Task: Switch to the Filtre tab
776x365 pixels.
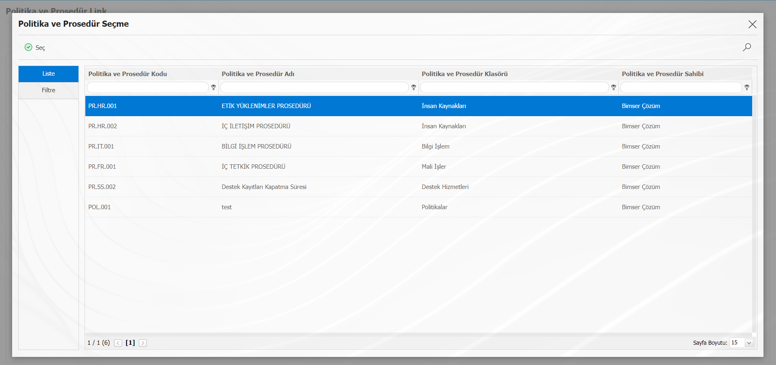Action: click(x=49, y=91)
